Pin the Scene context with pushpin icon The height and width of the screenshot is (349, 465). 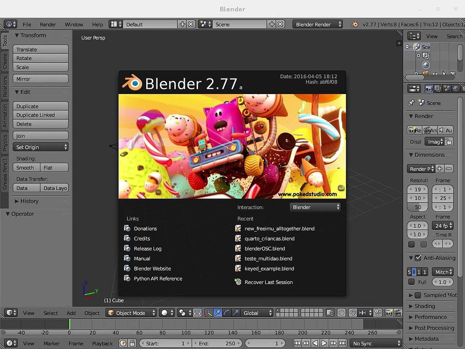[x=411, y=103]
